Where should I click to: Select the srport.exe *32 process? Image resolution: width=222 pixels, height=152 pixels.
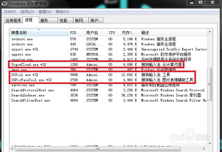[x=108, y=49]
